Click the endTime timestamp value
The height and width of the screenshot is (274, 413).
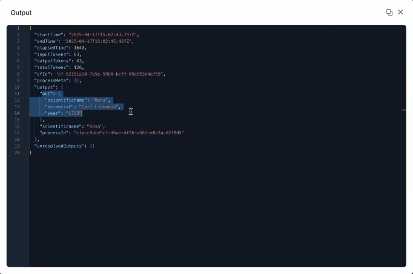click(x=97, y=41)
